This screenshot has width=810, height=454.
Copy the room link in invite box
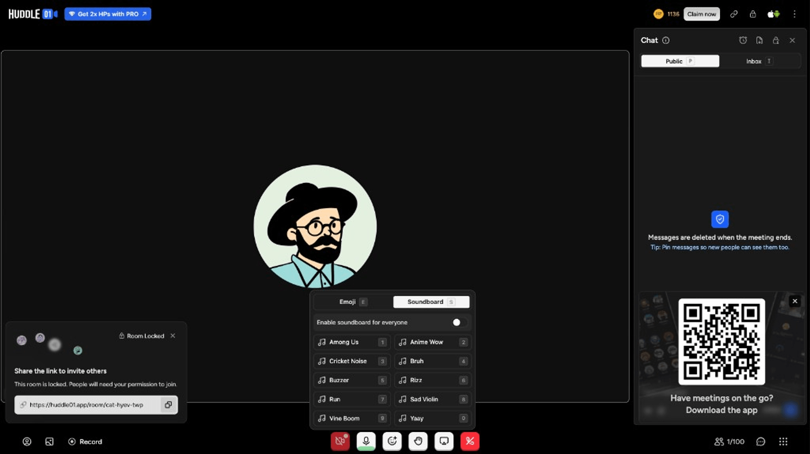coord(168,405)
